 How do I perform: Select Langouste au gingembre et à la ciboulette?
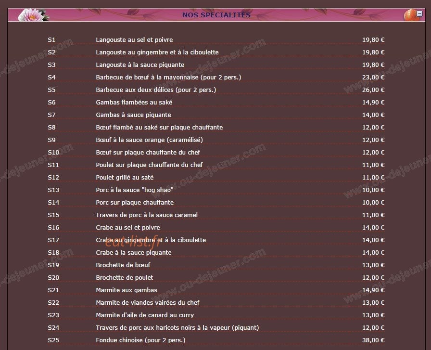click(x=157, y=52)
